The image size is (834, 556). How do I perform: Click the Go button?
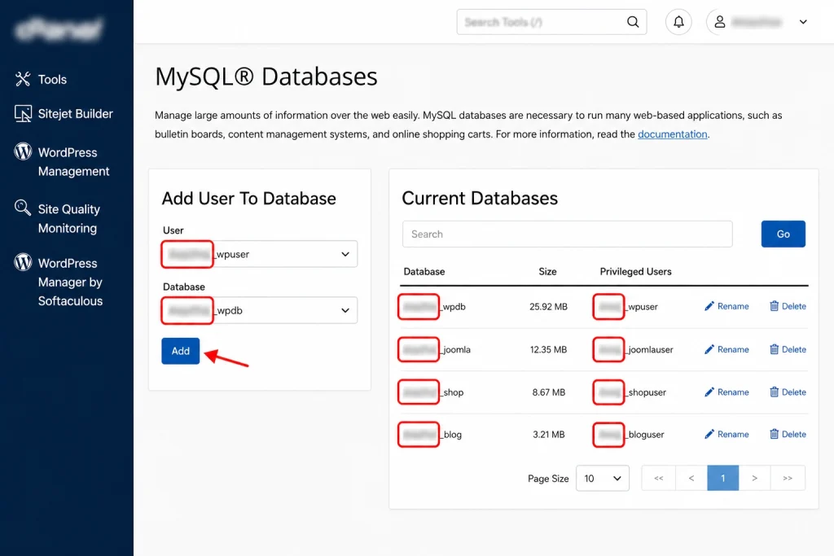[x=783, y=234]
